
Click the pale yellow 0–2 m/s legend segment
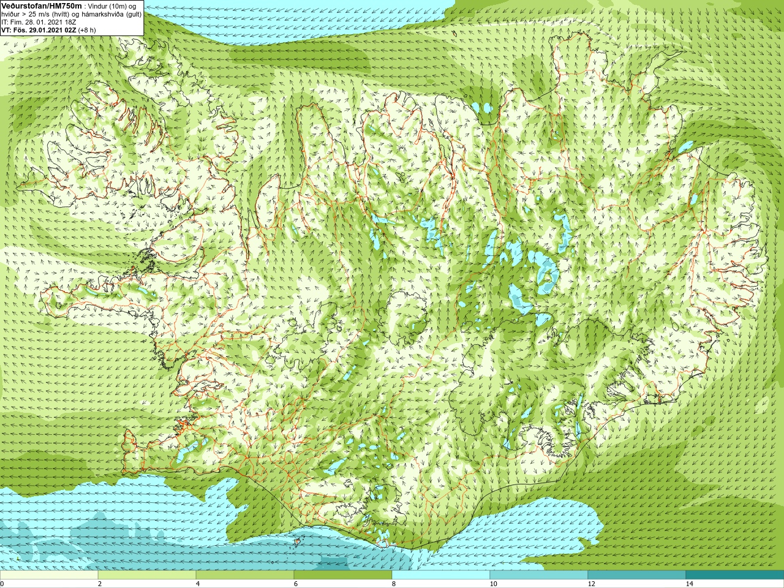tap(49, 575)
